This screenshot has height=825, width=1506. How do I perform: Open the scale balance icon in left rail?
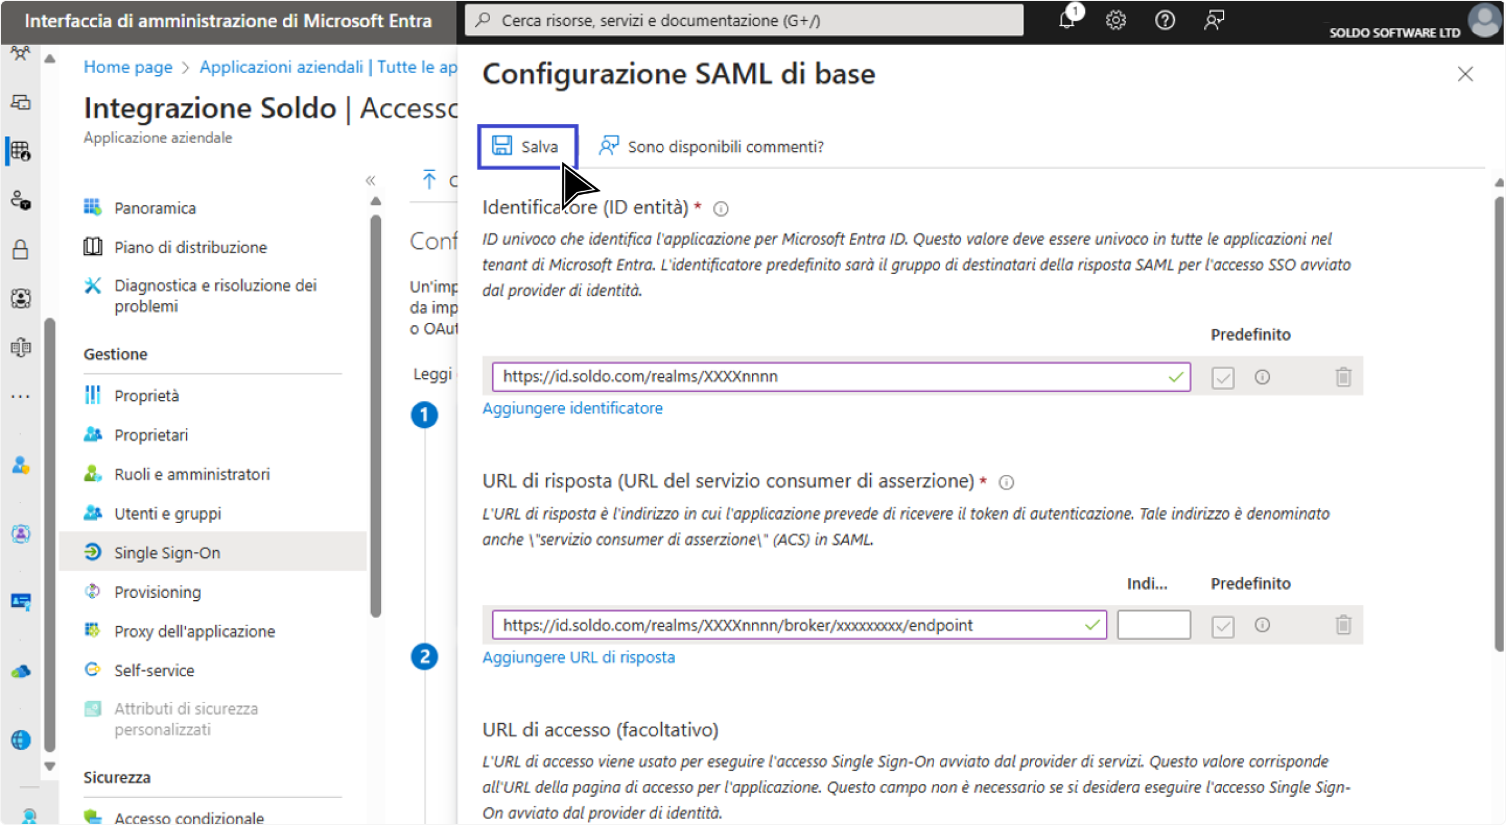tap(21, 348)
